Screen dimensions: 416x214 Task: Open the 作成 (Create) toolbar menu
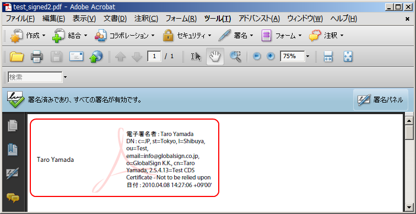click(28, 36)
